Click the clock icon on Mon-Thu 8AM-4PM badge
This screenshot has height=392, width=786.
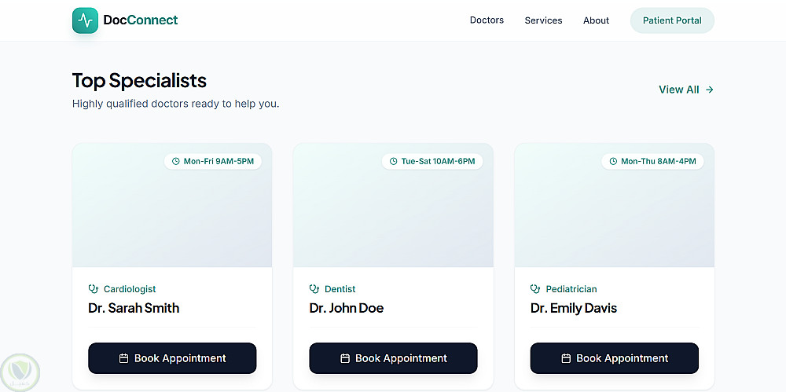tap(614, 161)
